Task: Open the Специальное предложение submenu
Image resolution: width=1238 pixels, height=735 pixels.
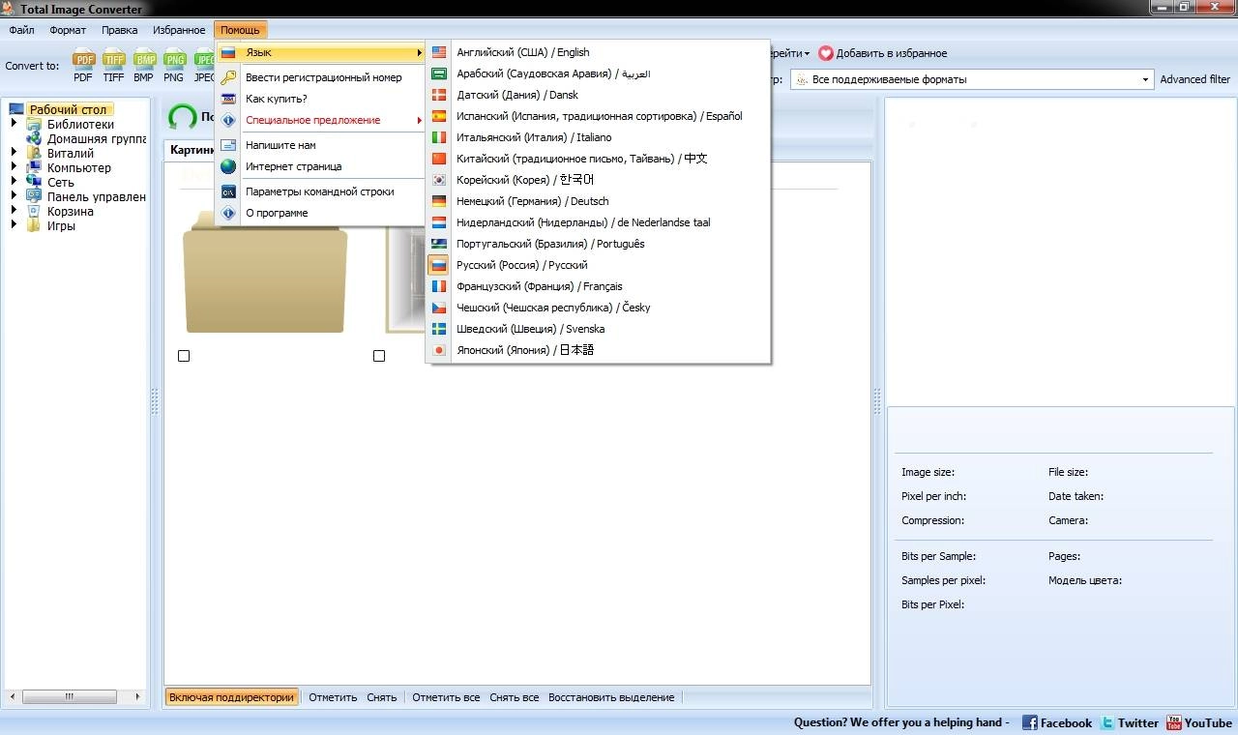Action: tap(321, 120)
